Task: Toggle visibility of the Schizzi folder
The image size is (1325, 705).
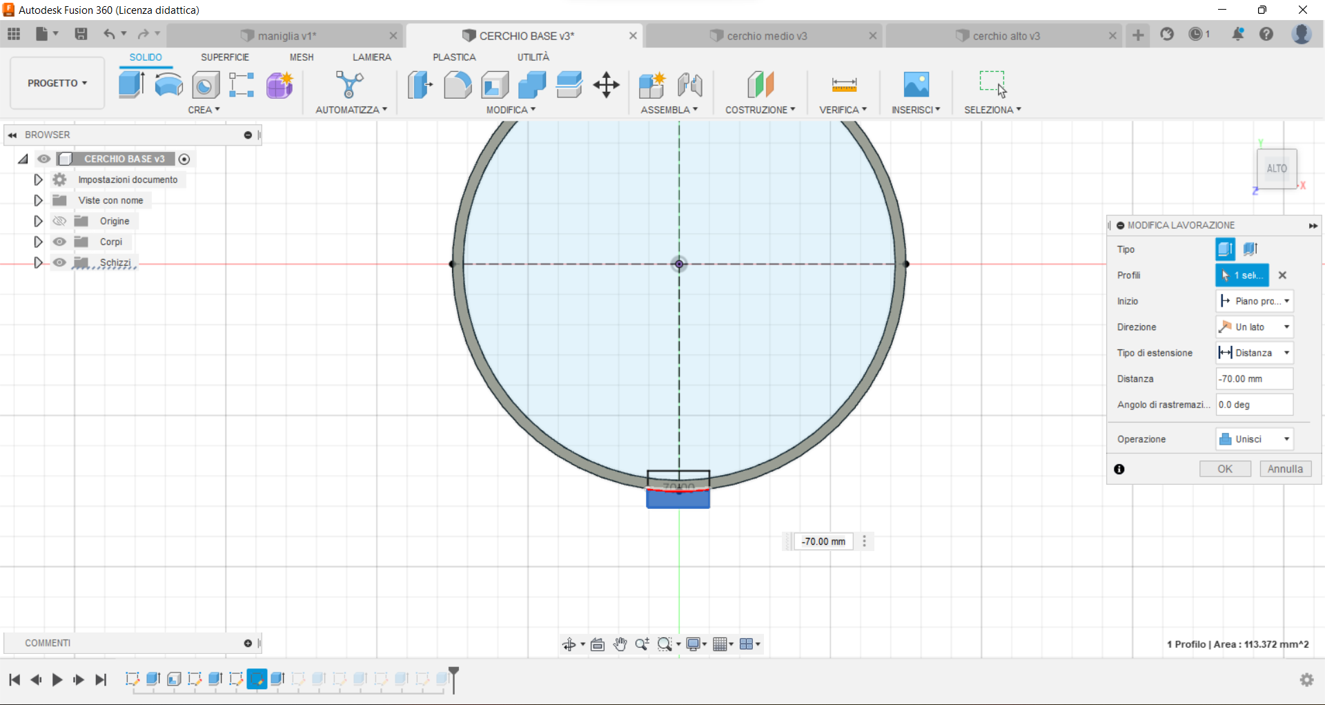Action: [x=60, y=262]
